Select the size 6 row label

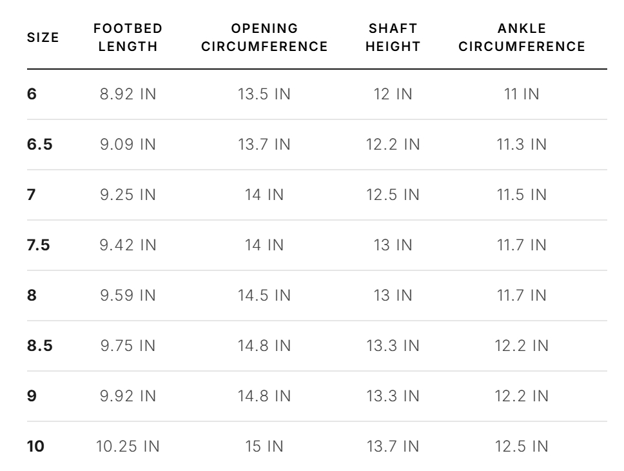click(x=32, y=94)
